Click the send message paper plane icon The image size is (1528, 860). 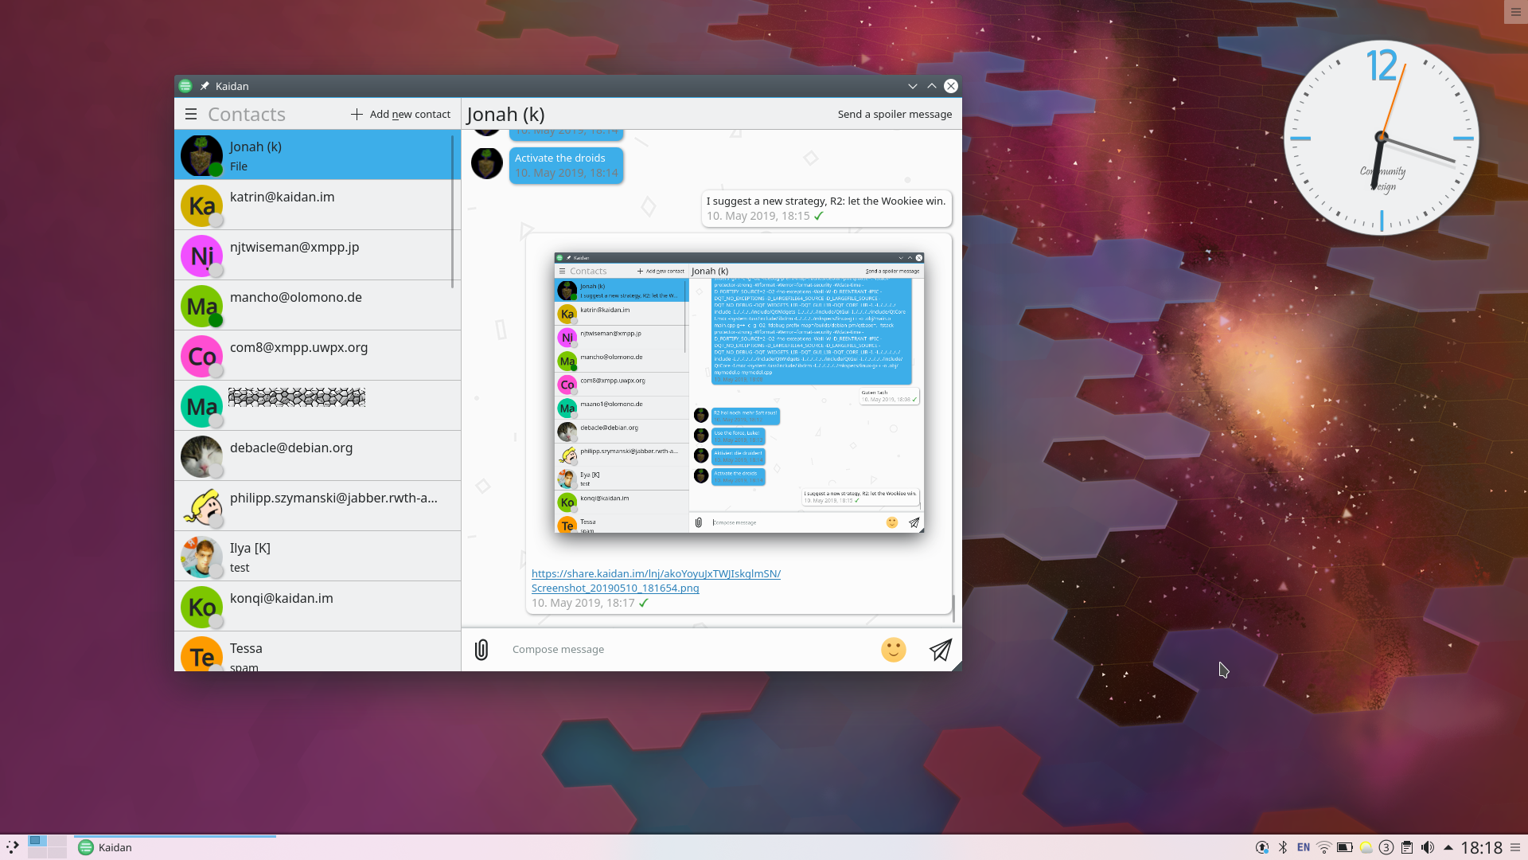(x=940, y=650)
